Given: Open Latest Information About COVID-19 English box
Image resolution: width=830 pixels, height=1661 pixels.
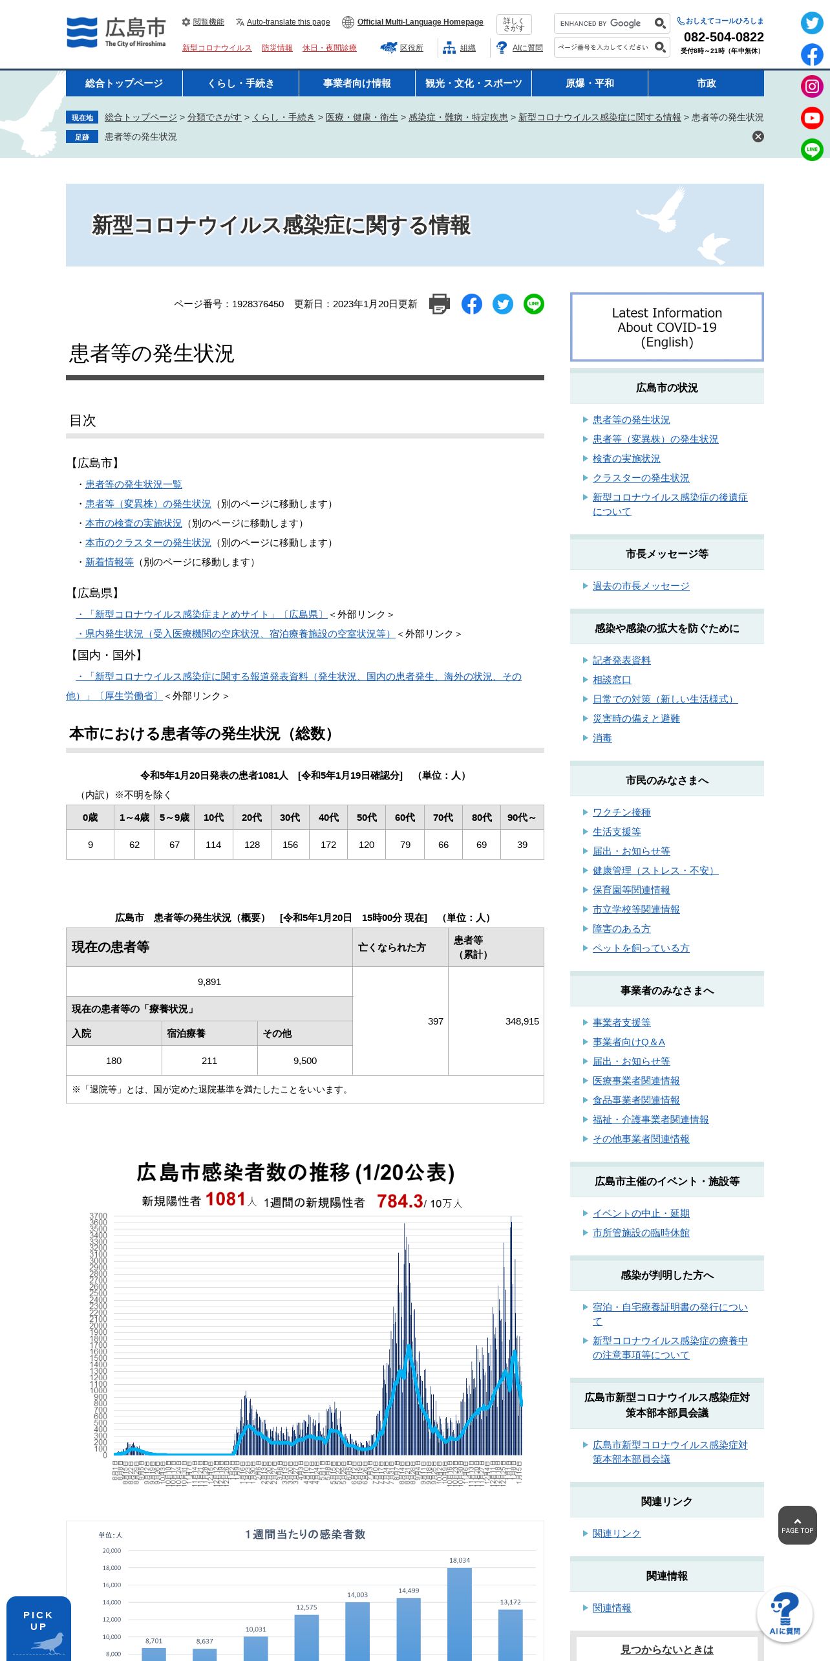Looking at the screenshot, I should click(x=667, y=327).
